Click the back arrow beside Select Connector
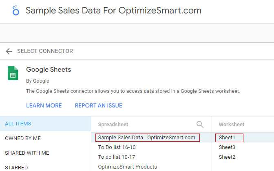This screenshot has height=171, width=274. pos(9,51)
